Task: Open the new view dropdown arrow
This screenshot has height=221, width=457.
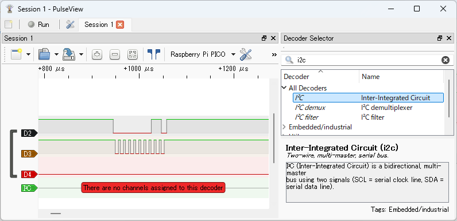Action: [28, 54]
